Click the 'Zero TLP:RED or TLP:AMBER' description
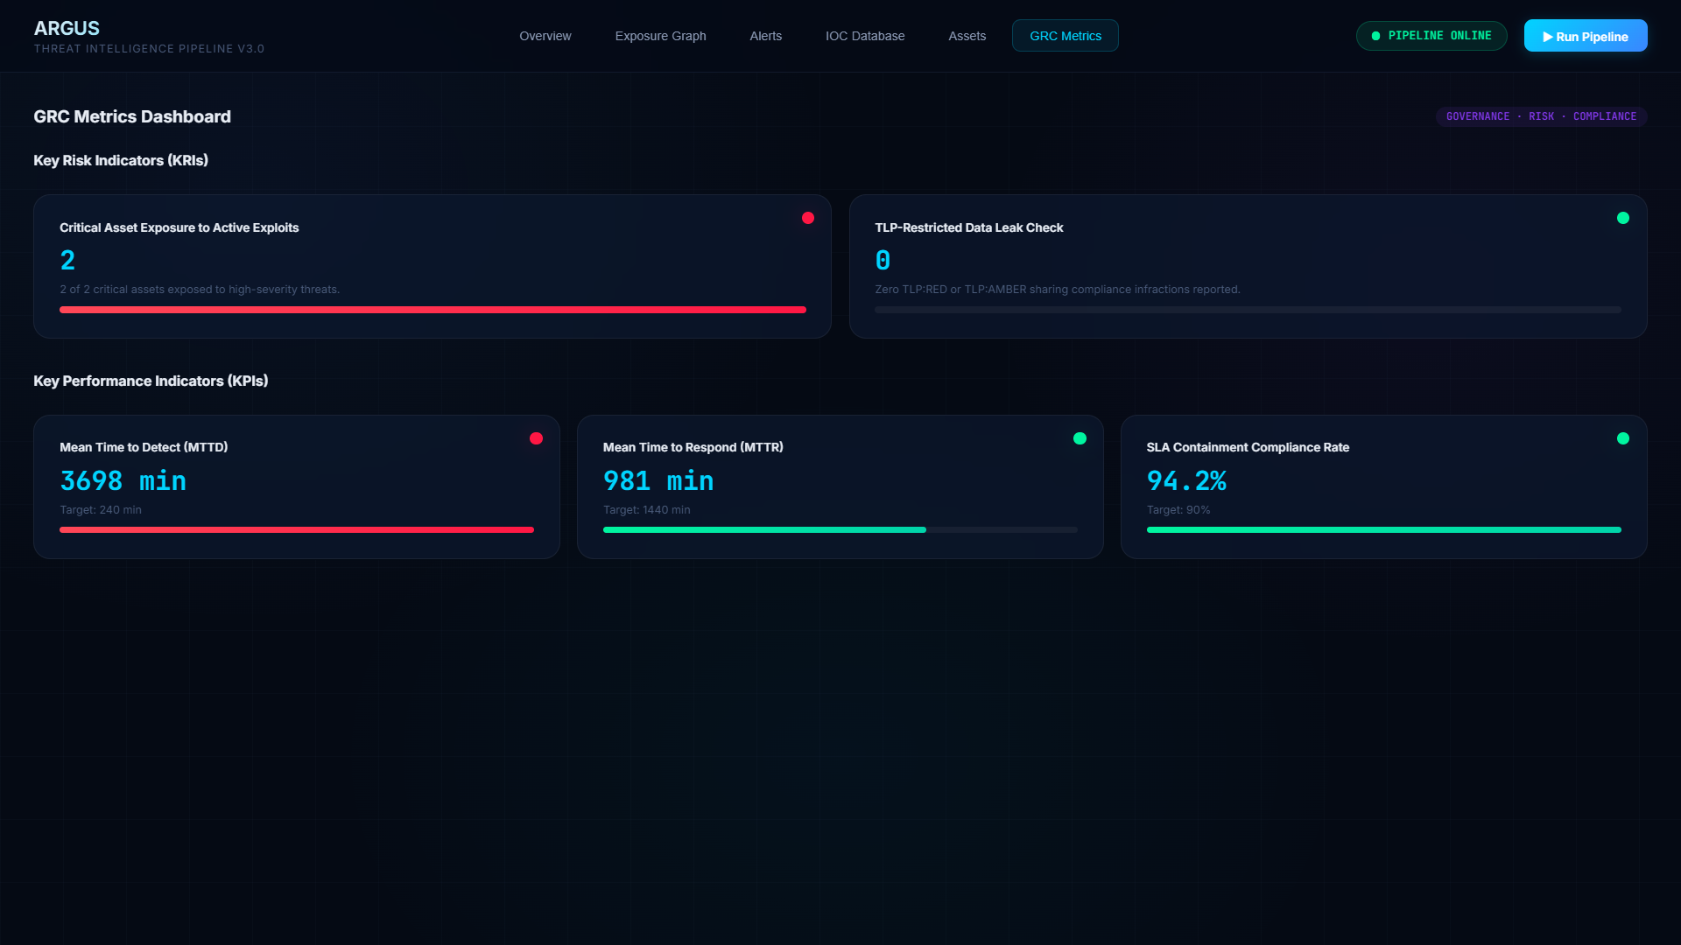Image resolution: width=1681 pixels, height=945 pixels. (x=1058, y=290)
